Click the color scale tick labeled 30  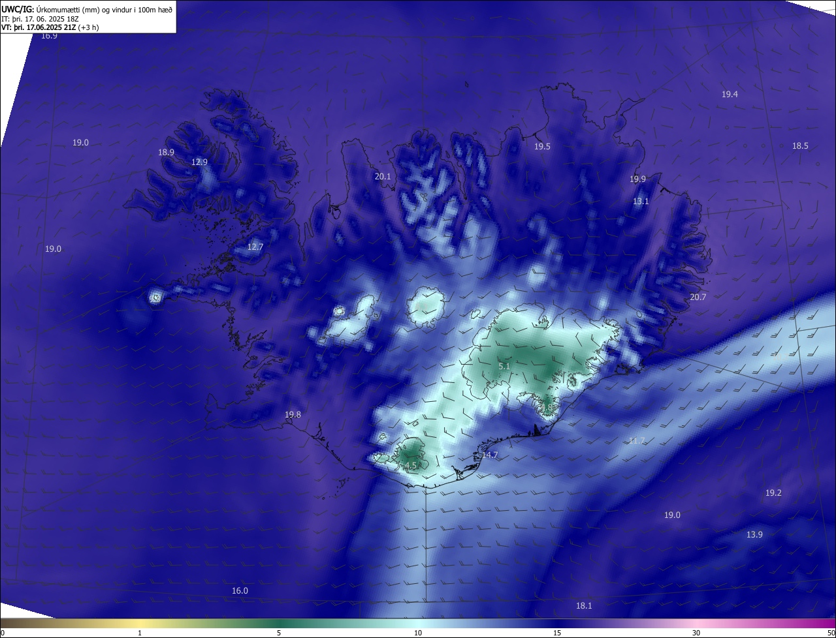coord(696,633)
